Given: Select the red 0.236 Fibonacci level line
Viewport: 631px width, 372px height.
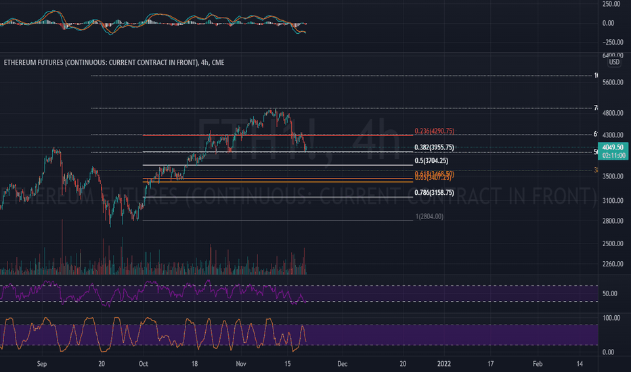Looking at the screenshot, I should (278, 135).
